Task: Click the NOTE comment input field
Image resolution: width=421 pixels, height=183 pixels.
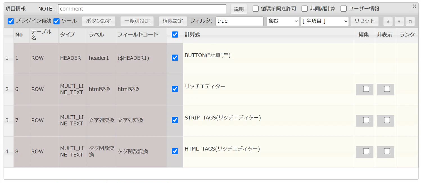Action: (142, 9)
